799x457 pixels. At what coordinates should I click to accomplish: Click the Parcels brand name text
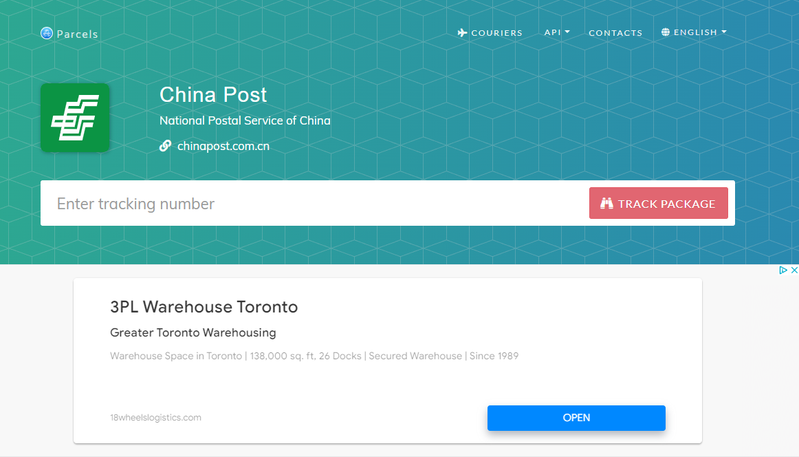tap(77, 34)
